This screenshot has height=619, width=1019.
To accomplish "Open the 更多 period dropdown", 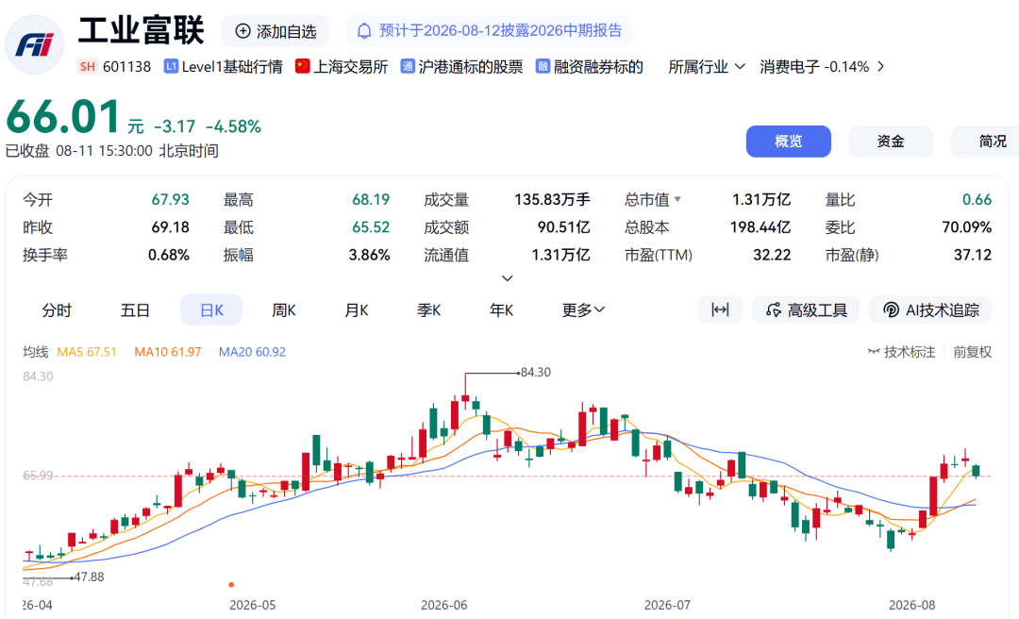I will (x=584, y=310).
